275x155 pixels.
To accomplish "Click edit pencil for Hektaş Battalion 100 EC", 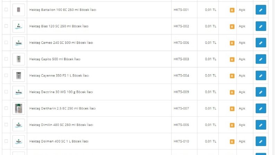I will click(261, 10).
